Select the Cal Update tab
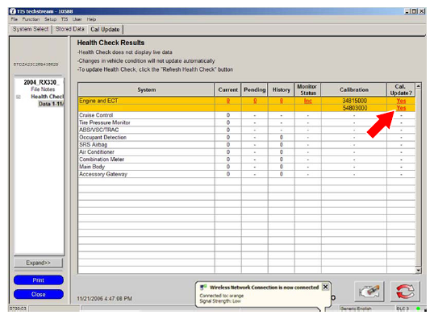The width and height of the screenshot is (434, 319). (105, 29)
